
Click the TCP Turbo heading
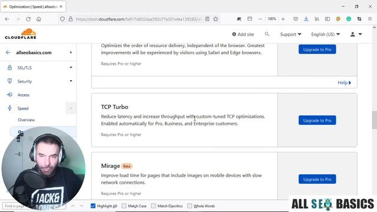click(x=114, y=107)
